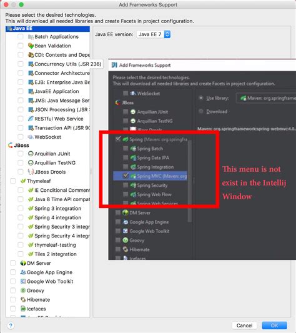Viewport: 296px width, 333px height.
Task: Select the Java EE tree header
Action: 47,29
